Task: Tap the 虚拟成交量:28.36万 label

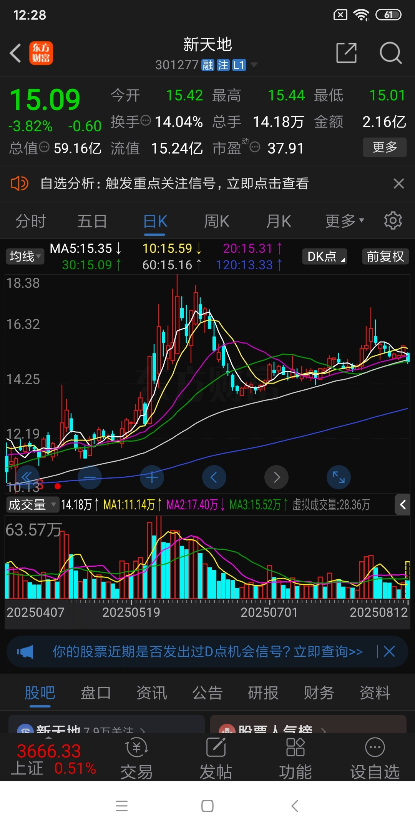Action: point(331,505)
